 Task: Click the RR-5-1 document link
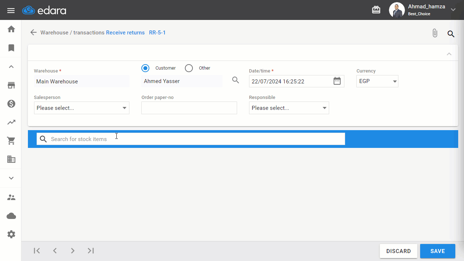[x=157, y=33]
